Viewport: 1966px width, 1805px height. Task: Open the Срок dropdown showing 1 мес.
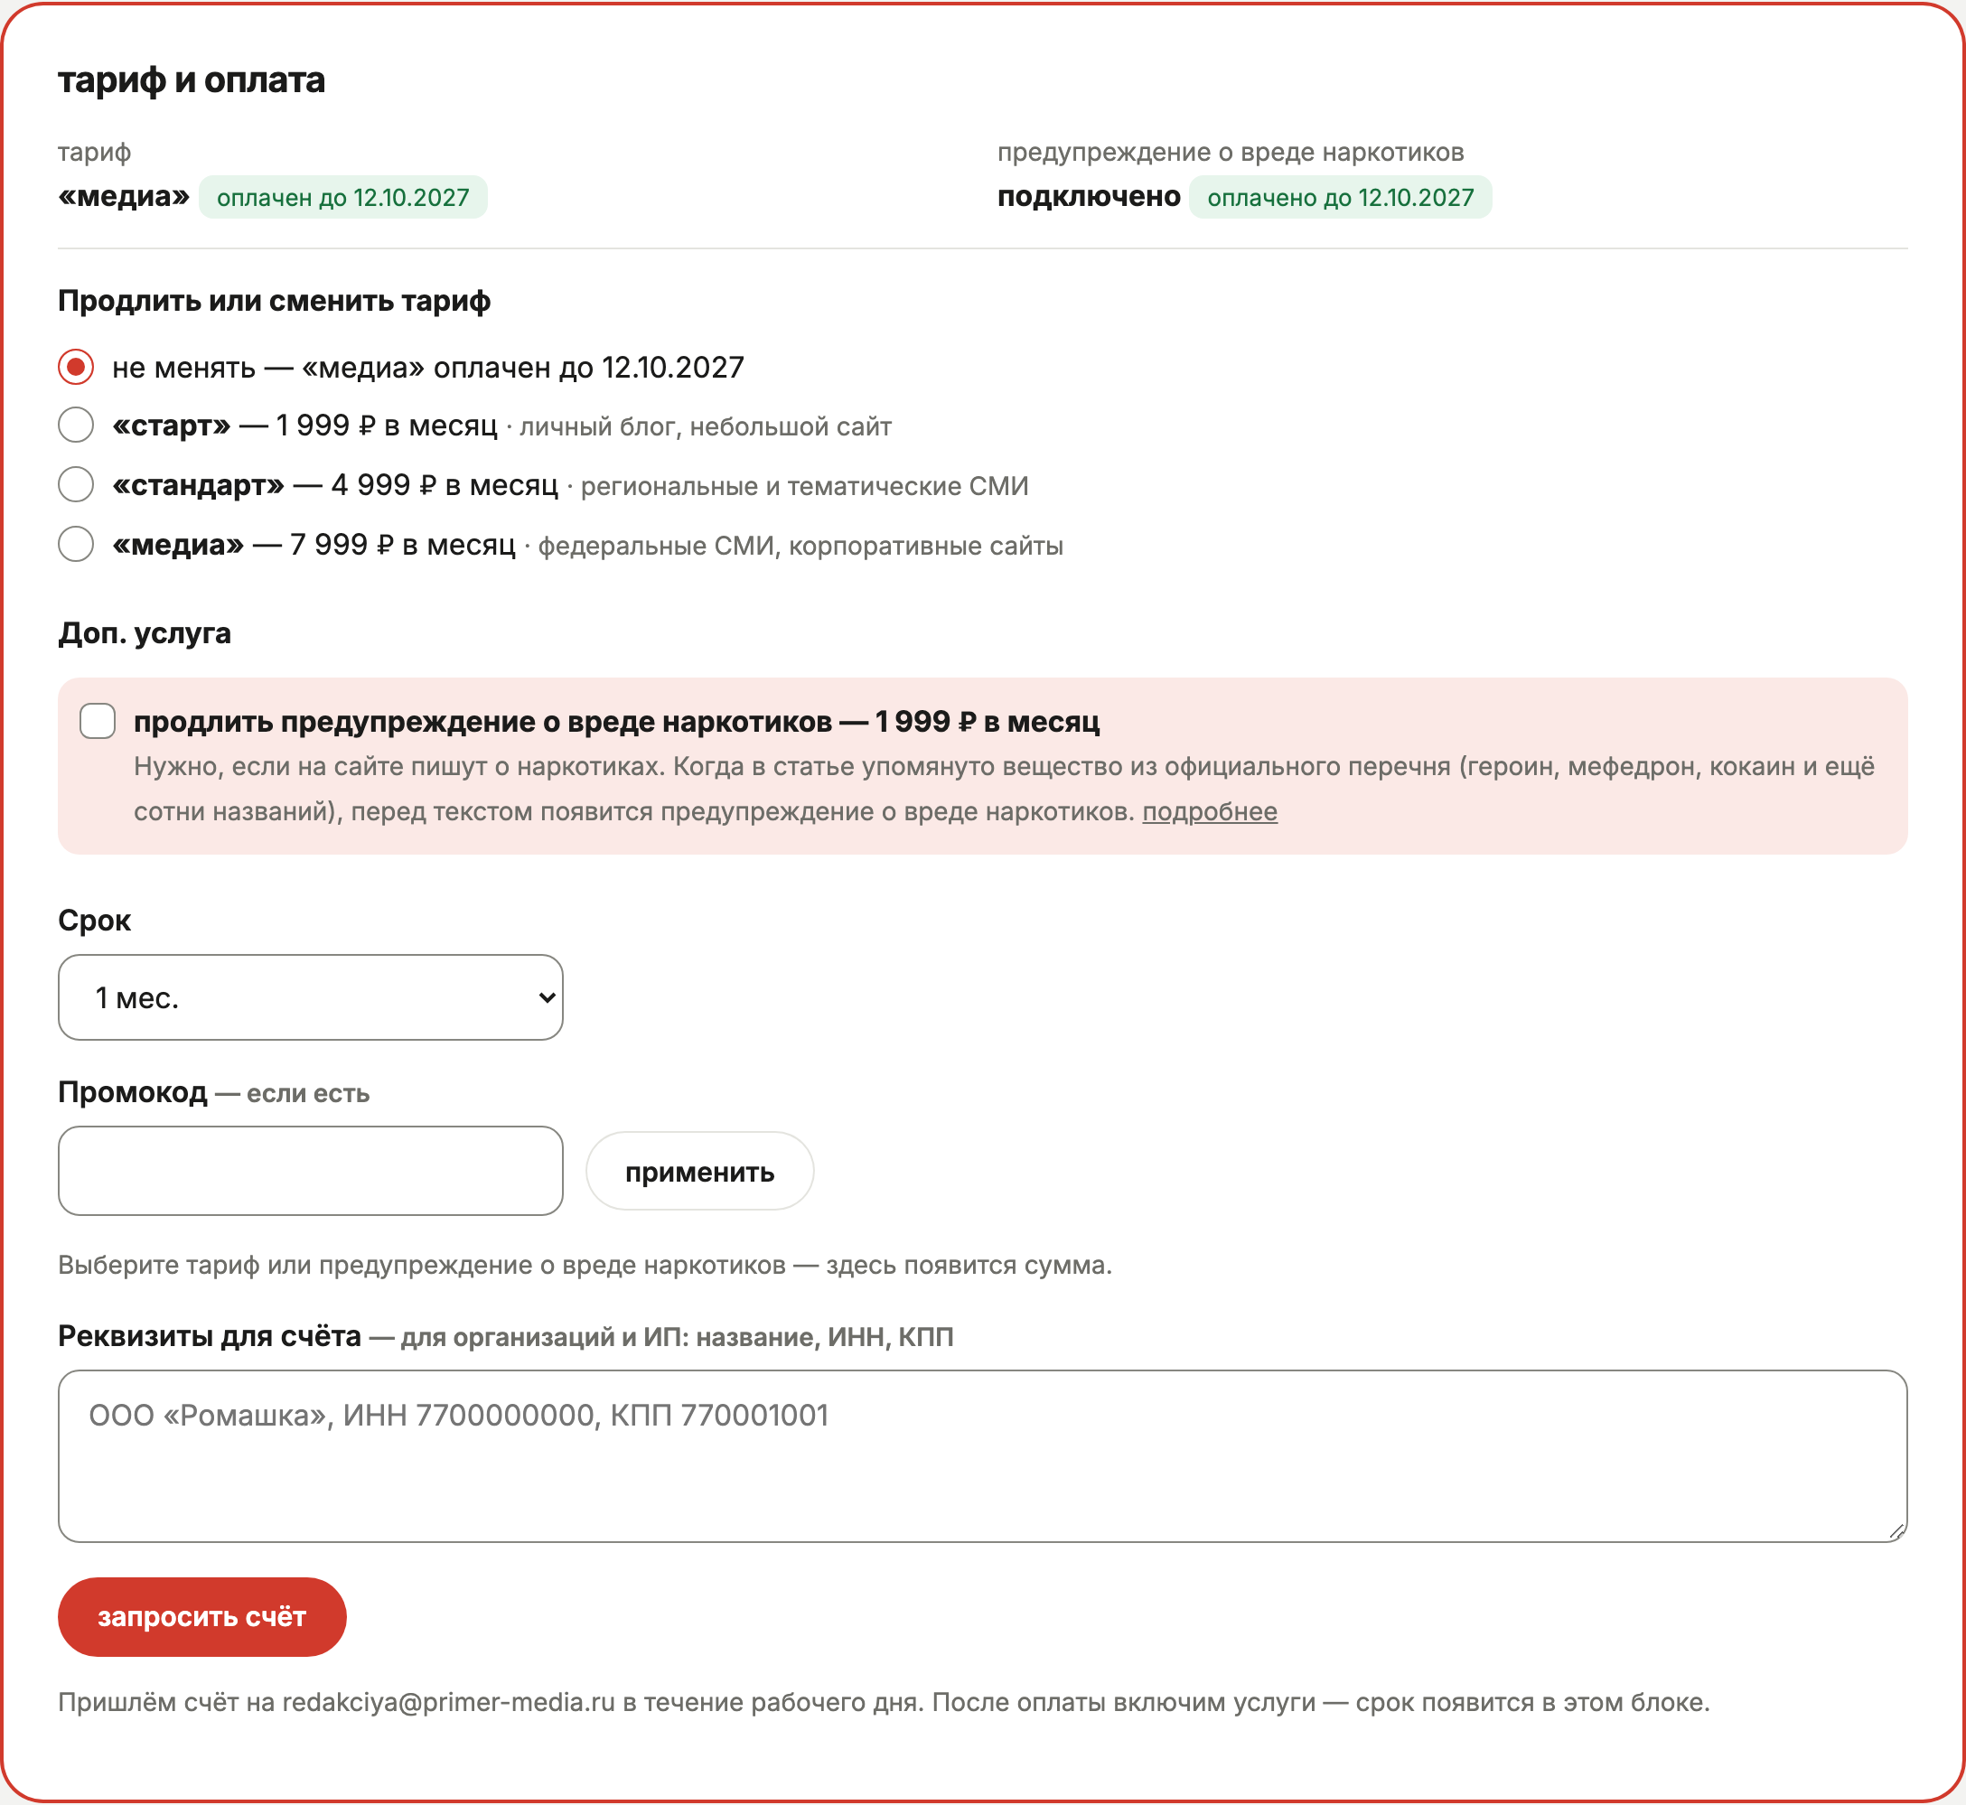point(311,997)
